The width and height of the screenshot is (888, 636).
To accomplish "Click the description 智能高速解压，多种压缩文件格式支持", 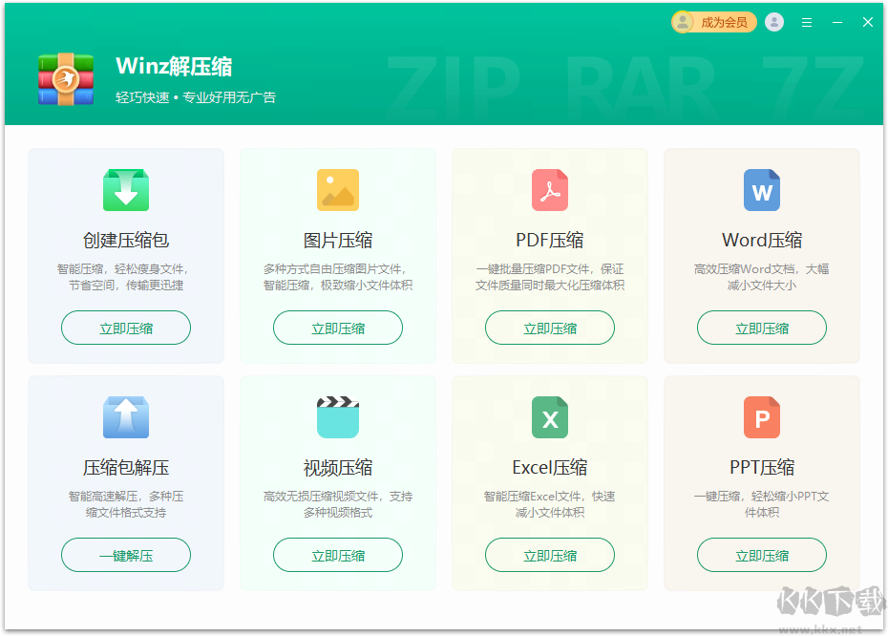I will click(x=126, y=504).
